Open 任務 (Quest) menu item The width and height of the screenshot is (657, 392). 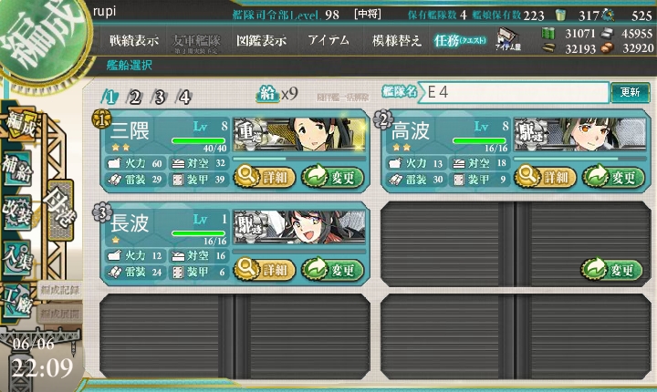pyautogui.click(x=460, y=40)
